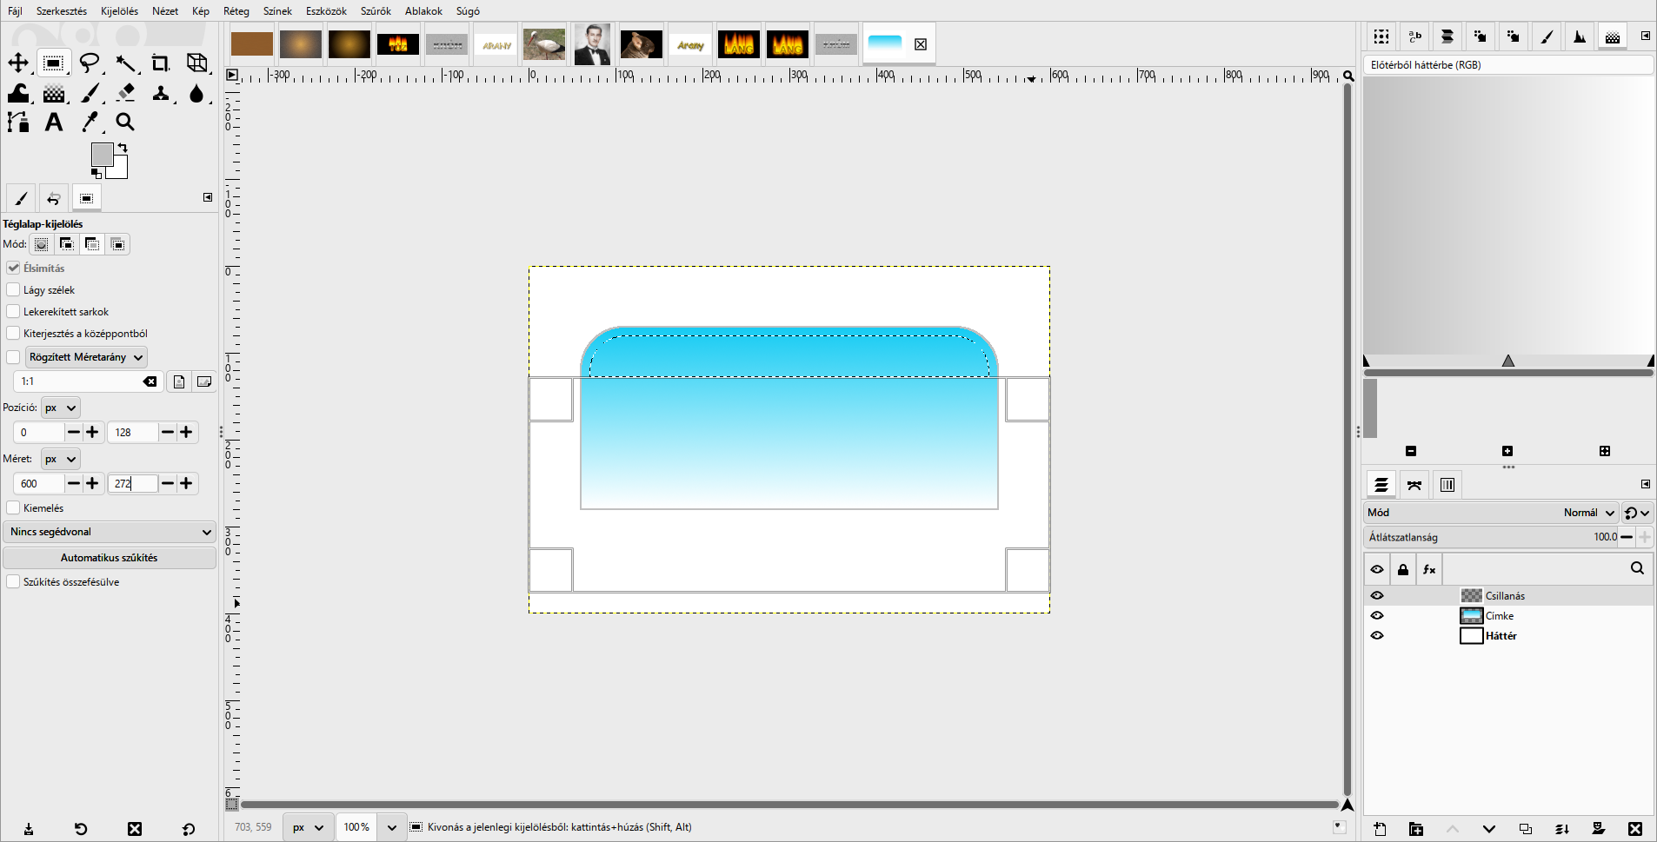Create a new layer in Layers panel
This screenshot has width=1657, height=842.
[1380, 829]
